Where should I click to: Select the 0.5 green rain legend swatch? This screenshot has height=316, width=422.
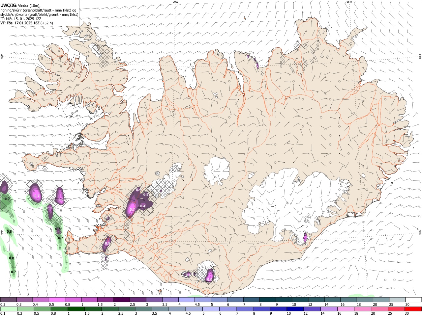(42, 309)
